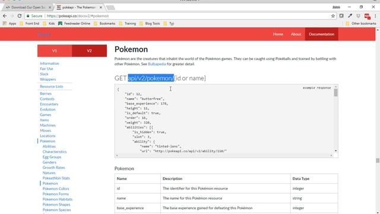Select Pokemon Species in sidebar
The image size is (380, 214).
[x=57, y=210]
